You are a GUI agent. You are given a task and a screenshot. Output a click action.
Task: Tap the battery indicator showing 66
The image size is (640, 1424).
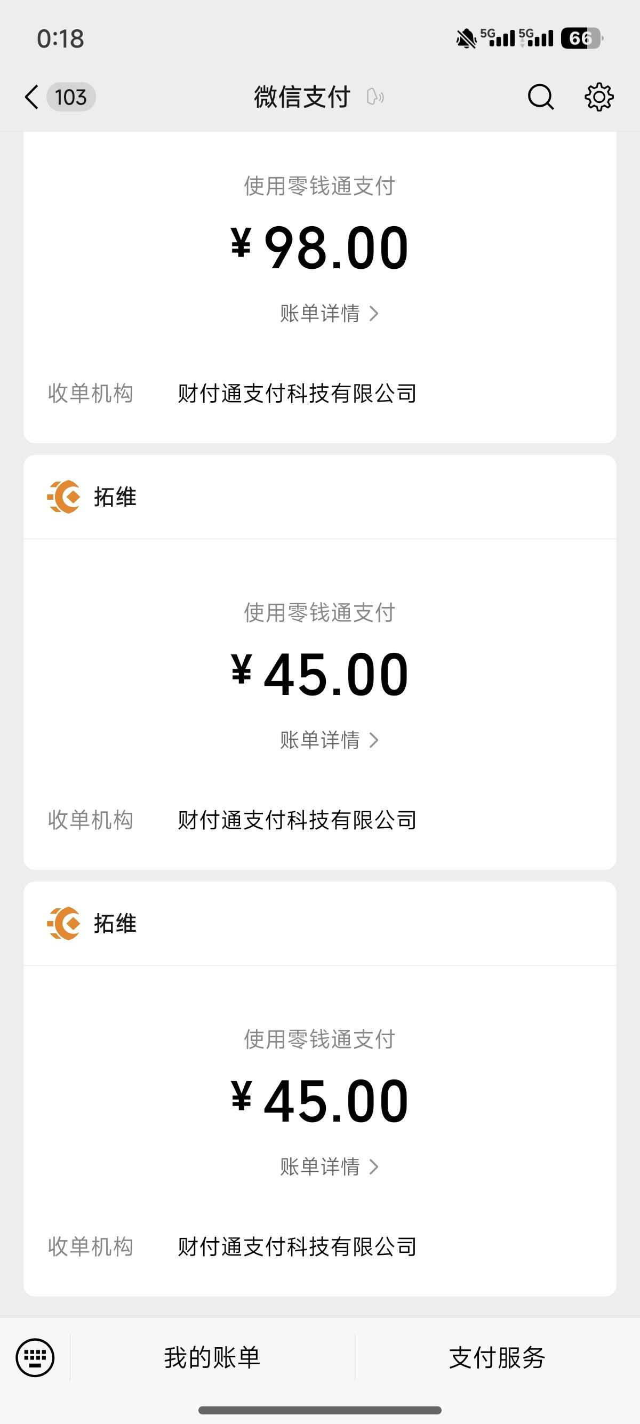[581, 38]
